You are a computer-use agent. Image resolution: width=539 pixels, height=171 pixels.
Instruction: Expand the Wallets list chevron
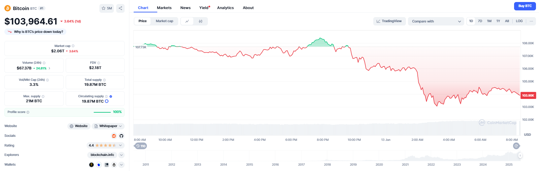coord(122,165)
